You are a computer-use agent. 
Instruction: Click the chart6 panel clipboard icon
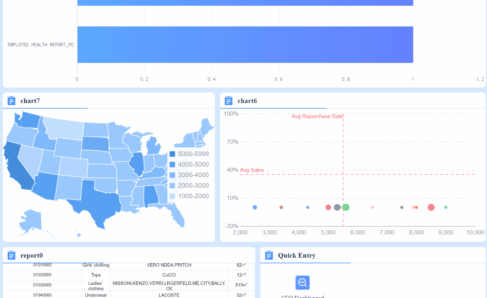click(x=229, y=100)
